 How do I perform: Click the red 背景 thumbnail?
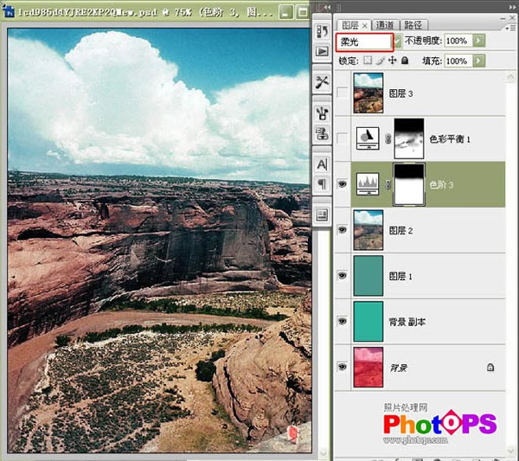click(368, 367)
